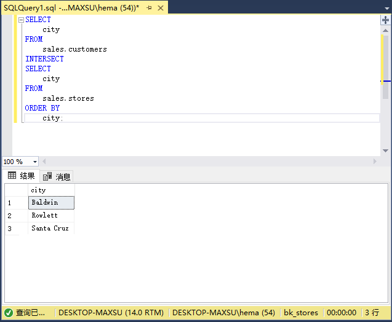Select the Santa Cruz cell

(51, 228)
